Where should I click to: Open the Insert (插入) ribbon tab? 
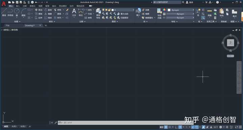(x=18, y=6)
